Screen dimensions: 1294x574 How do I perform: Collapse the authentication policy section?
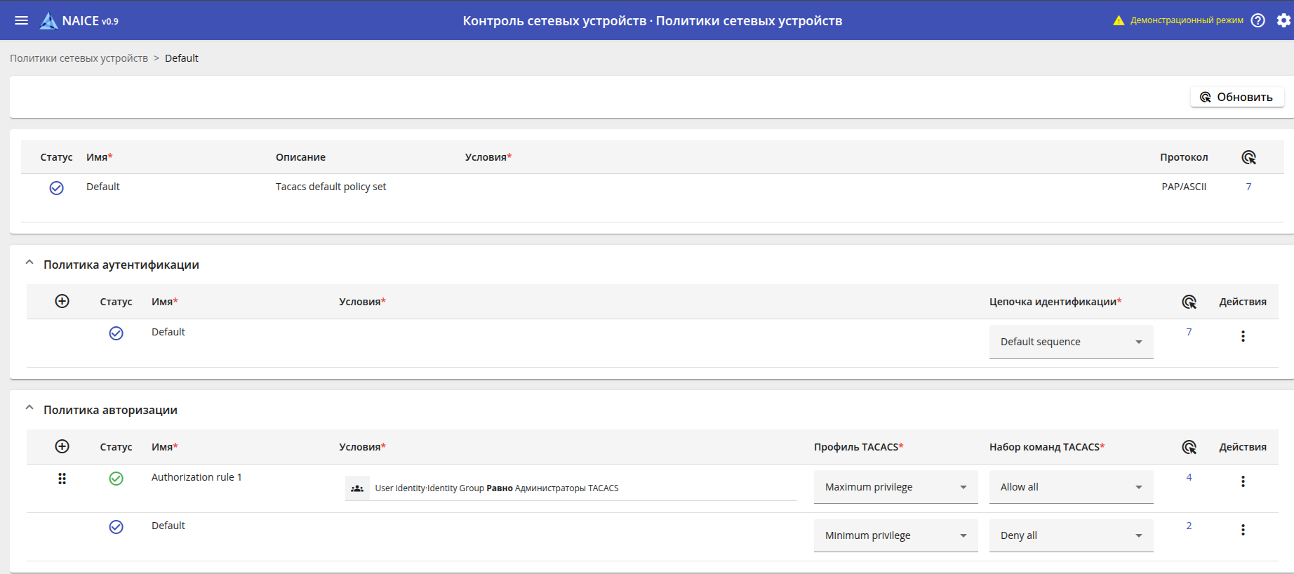point(29,263)
